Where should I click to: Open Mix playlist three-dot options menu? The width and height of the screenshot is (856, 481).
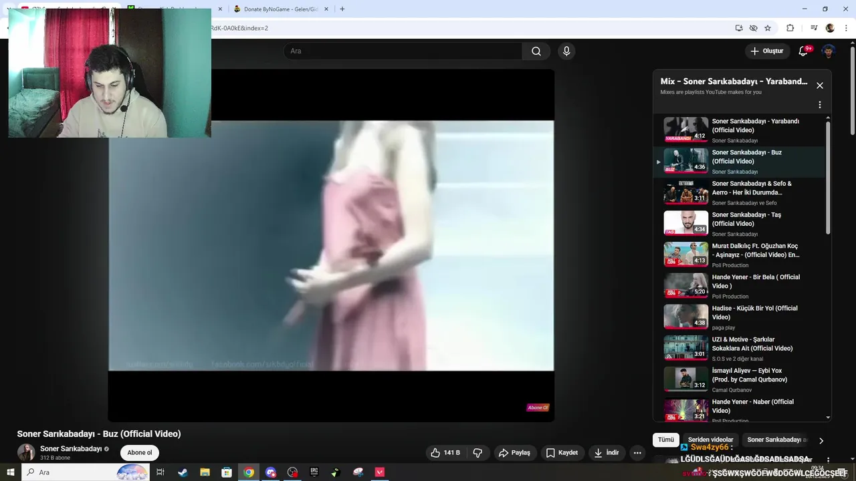click(820, 105)
